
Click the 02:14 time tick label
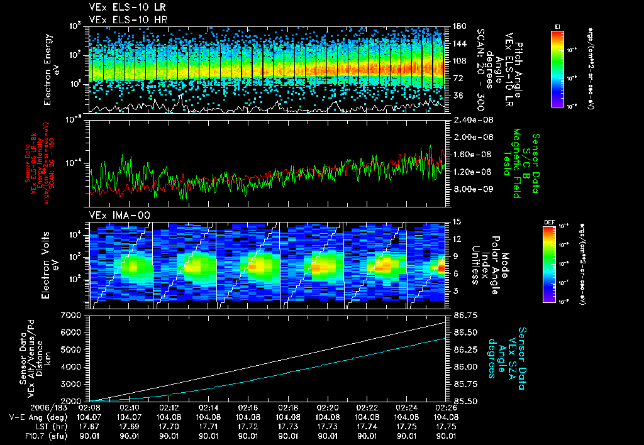coord(208,408)
